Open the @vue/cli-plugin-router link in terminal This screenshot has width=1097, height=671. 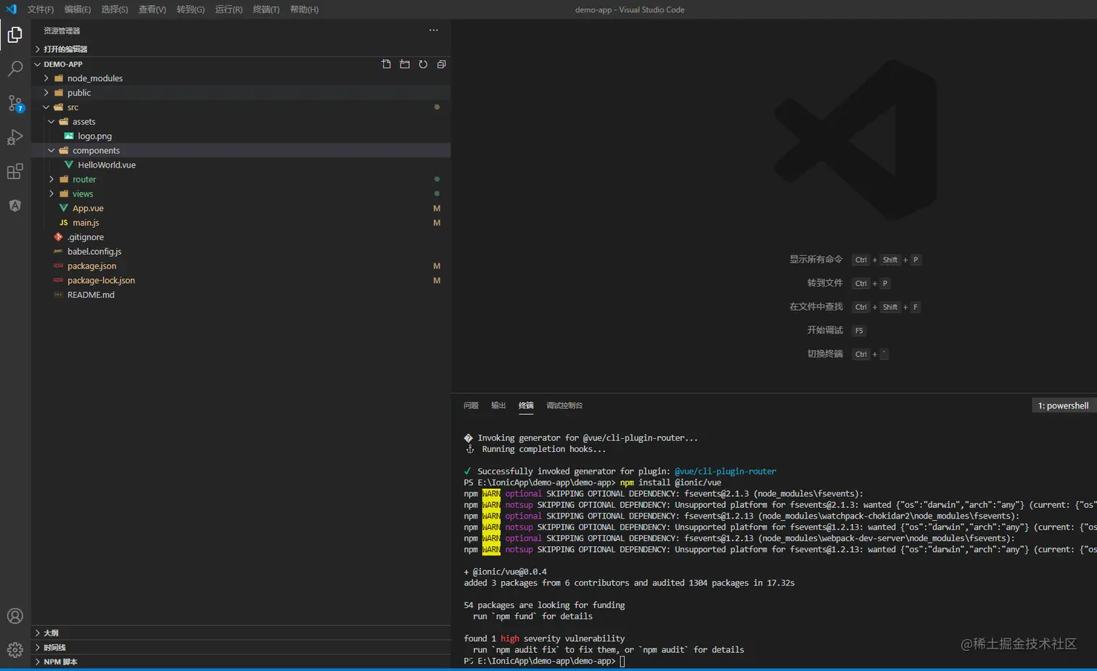click(726, 472)
